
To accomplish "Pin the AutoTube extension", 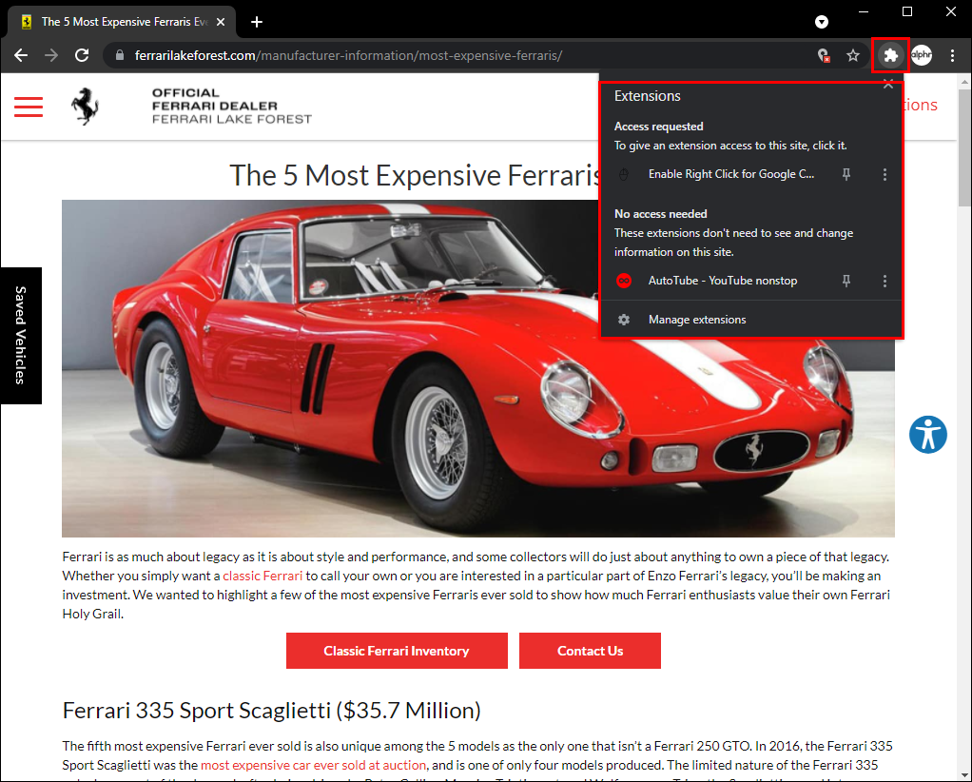I will pyautogui.click(x=846, y=281).
